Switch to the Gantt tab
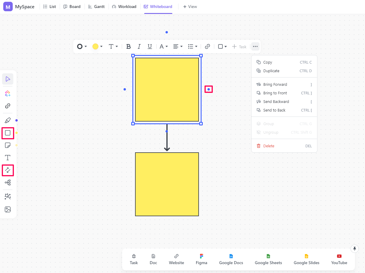Viewport: 365px width, 273px height. 96,7
